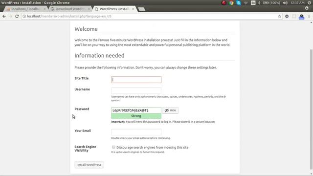Click the Install WordPress button
Screen dimensions: 313x176
click(x=89, y=165)
